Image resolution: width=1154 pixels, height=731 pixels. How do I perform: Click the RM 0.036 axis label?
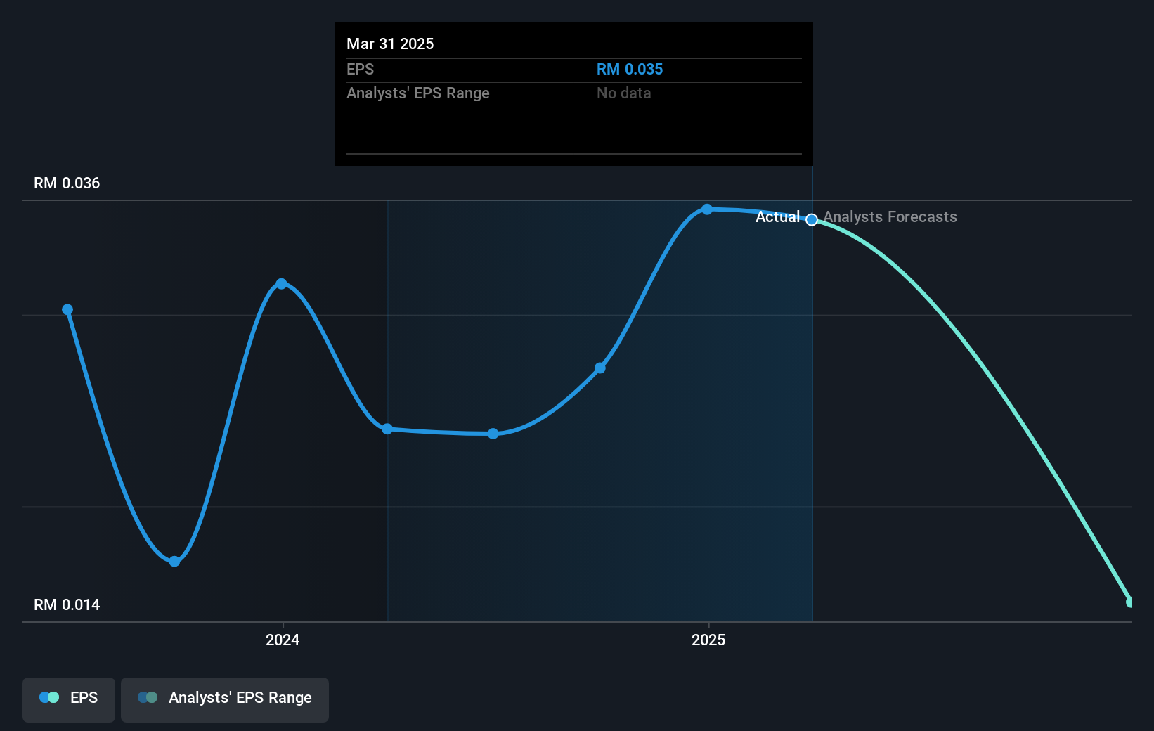point(67,183)
